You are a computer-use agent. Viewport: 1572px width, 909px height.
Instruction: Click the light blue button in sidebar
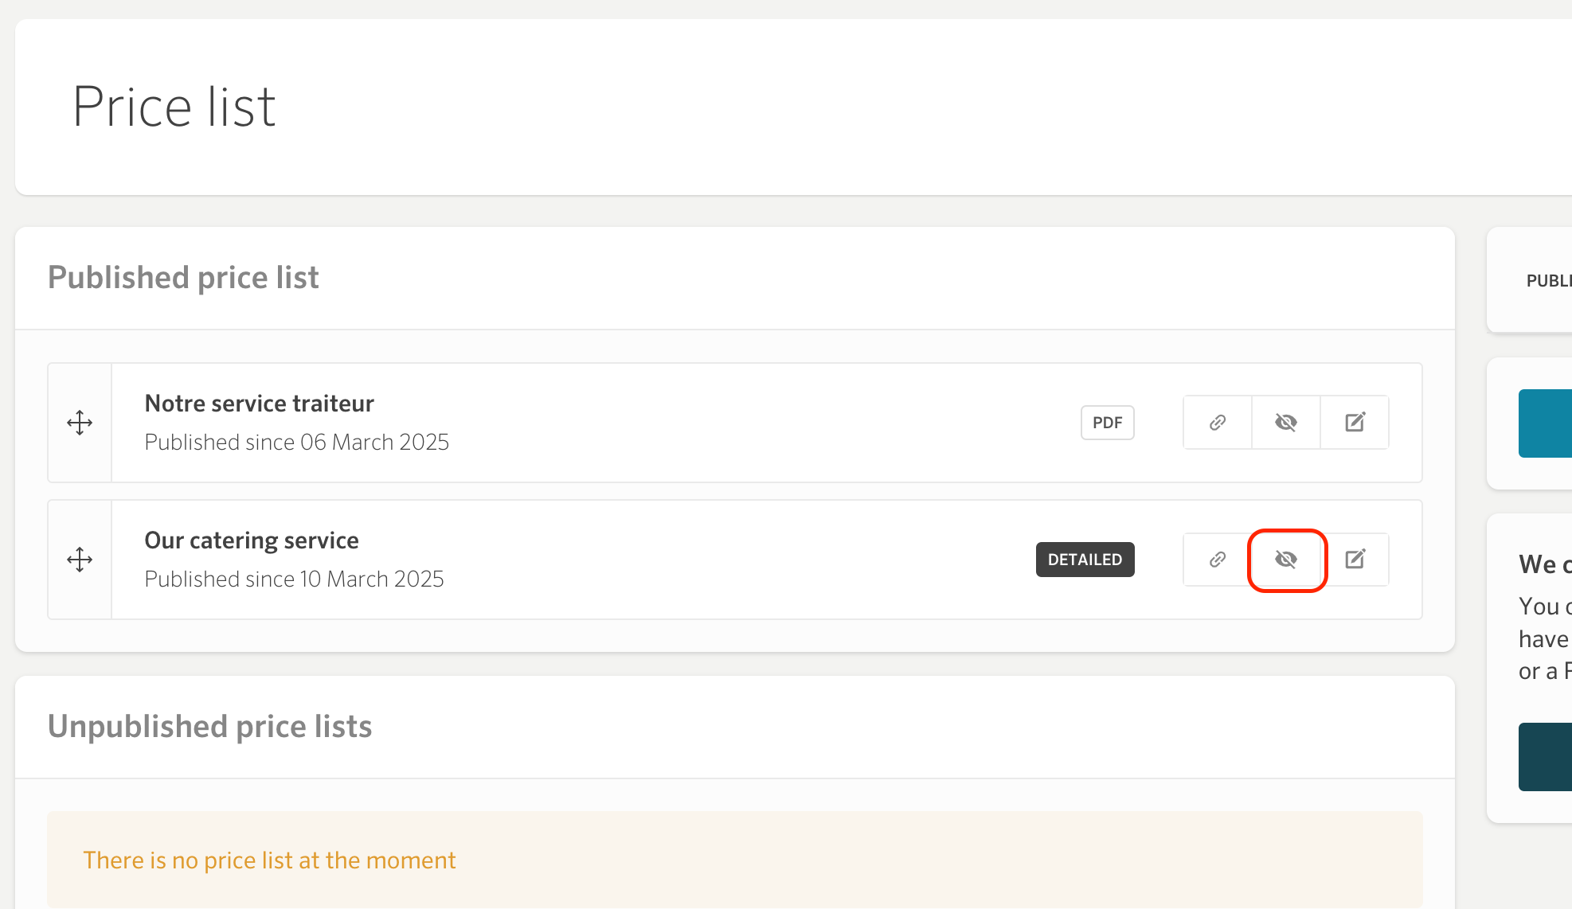[1545, 423]
